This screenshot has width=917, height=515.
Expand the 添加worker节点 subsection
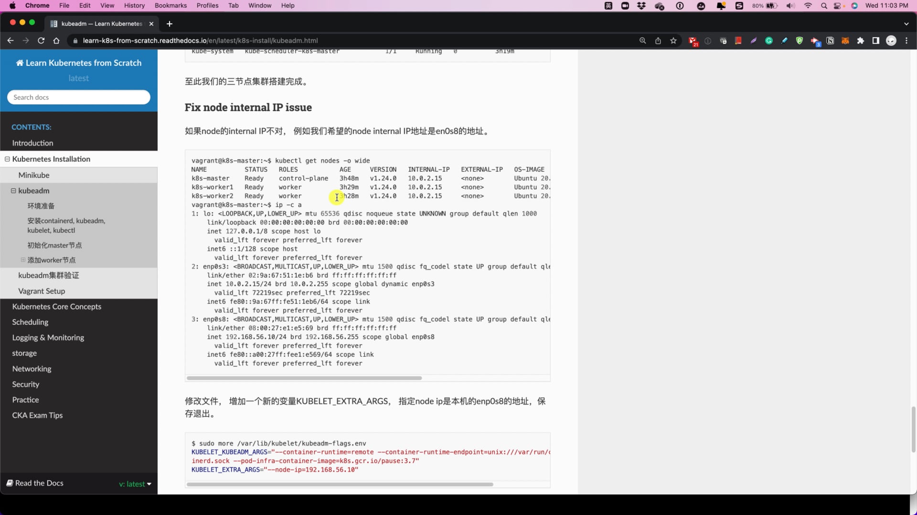23,260
